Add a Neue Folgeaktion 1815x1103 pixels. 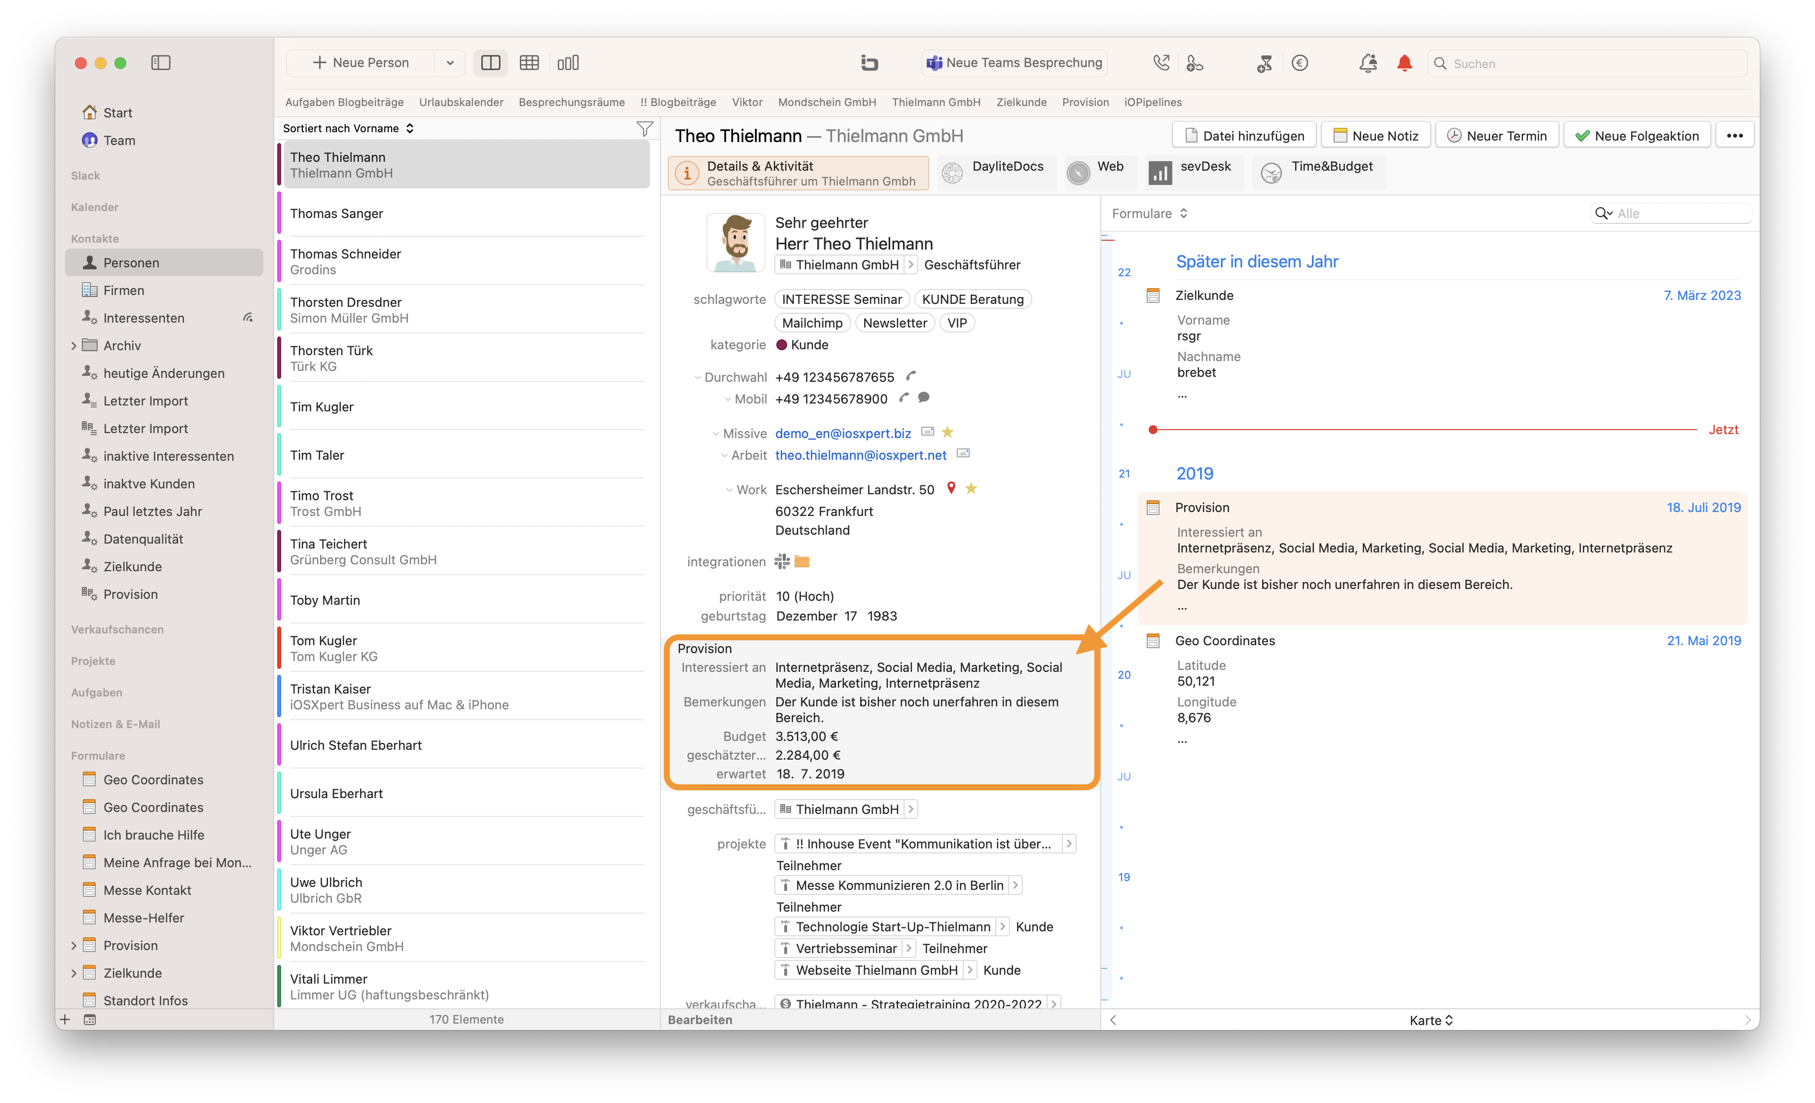tap(1637, 136)
